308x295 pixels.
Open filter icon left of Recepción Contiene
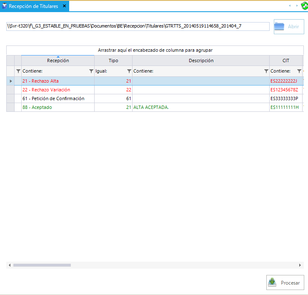coord(18,71)
